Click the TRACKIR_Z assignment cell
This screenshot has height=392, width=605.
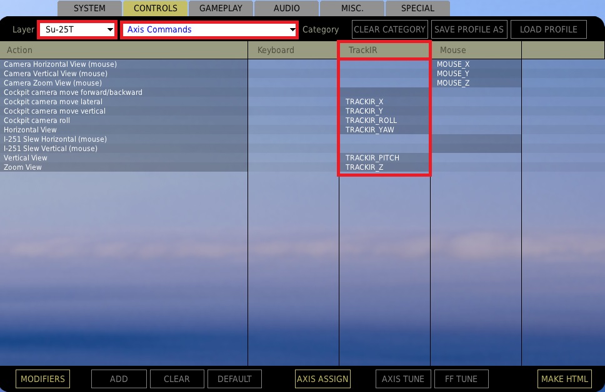tap(384, 167)
